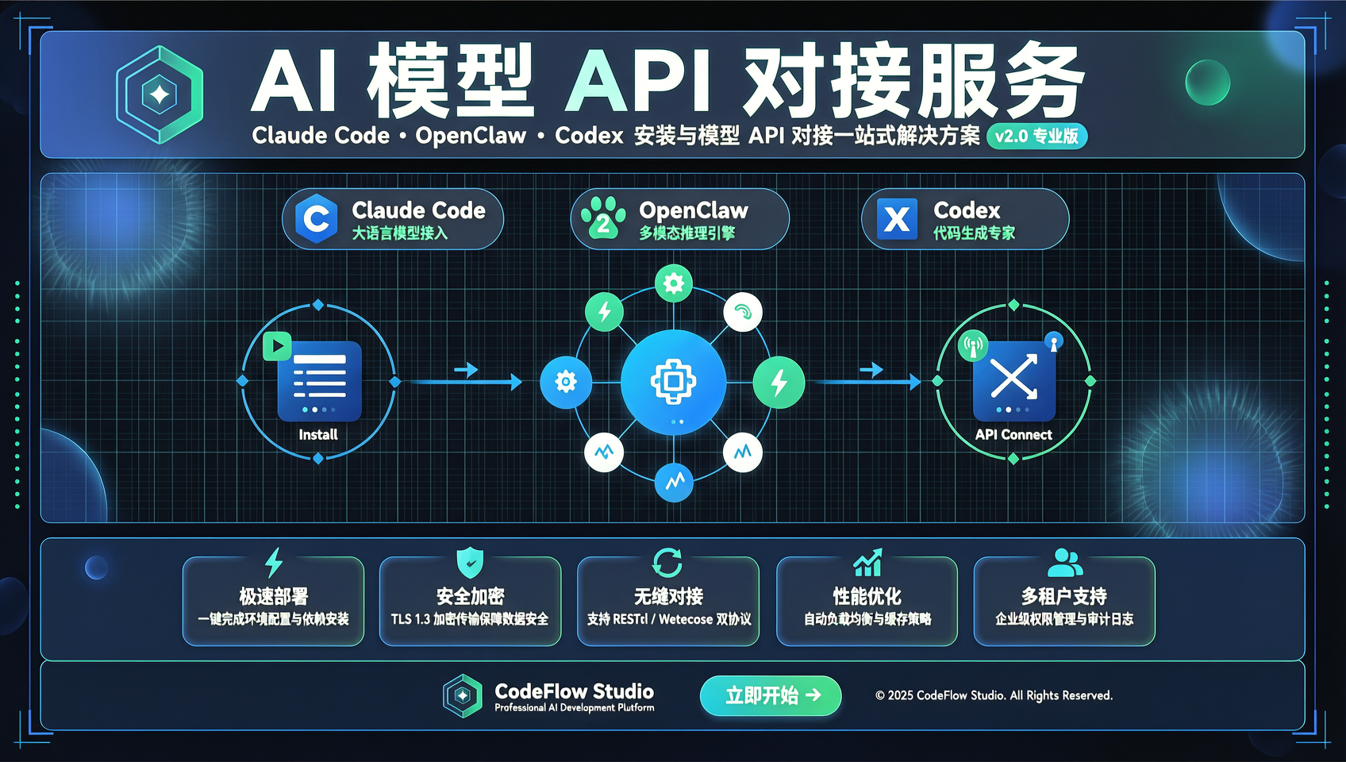Viewport: 1346px width, 762px height.
Task: Click the CodeFlow Studio hexagon logo in footer
Action: pos(463,696)
